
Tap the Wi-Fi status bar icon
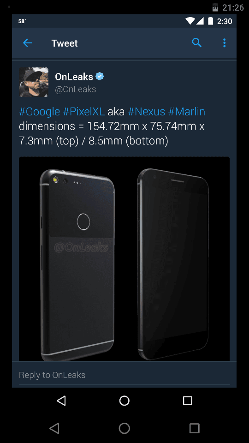(190, 21)
